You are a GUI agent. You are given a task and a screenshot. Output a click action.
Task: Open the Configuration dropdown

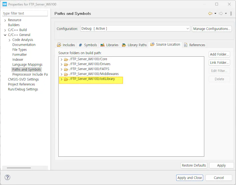pos(135,29)
